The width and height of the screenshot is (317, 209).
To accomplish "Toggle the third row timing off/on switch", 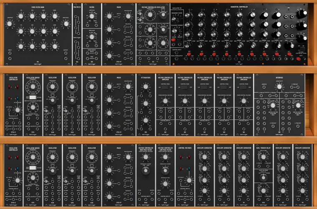I will click(302, 49).
